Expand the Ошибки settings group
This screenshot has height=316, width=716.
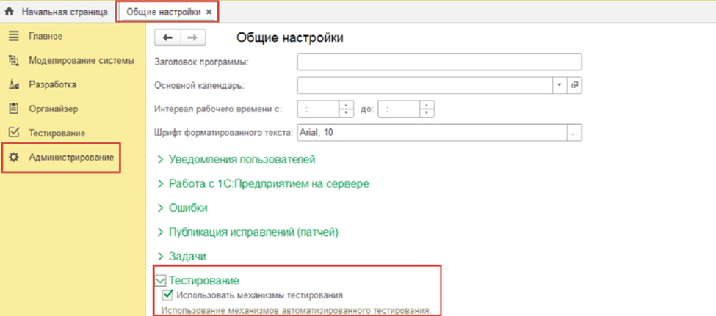tap(187, 207)
